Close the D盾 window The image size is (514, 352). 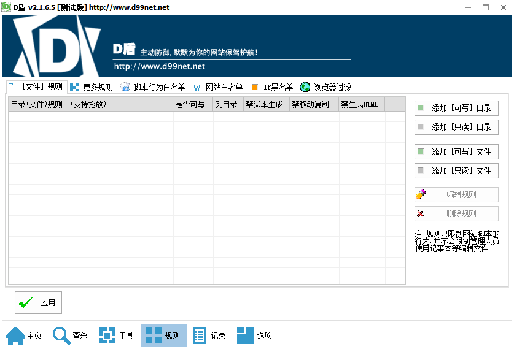point(504,7)
